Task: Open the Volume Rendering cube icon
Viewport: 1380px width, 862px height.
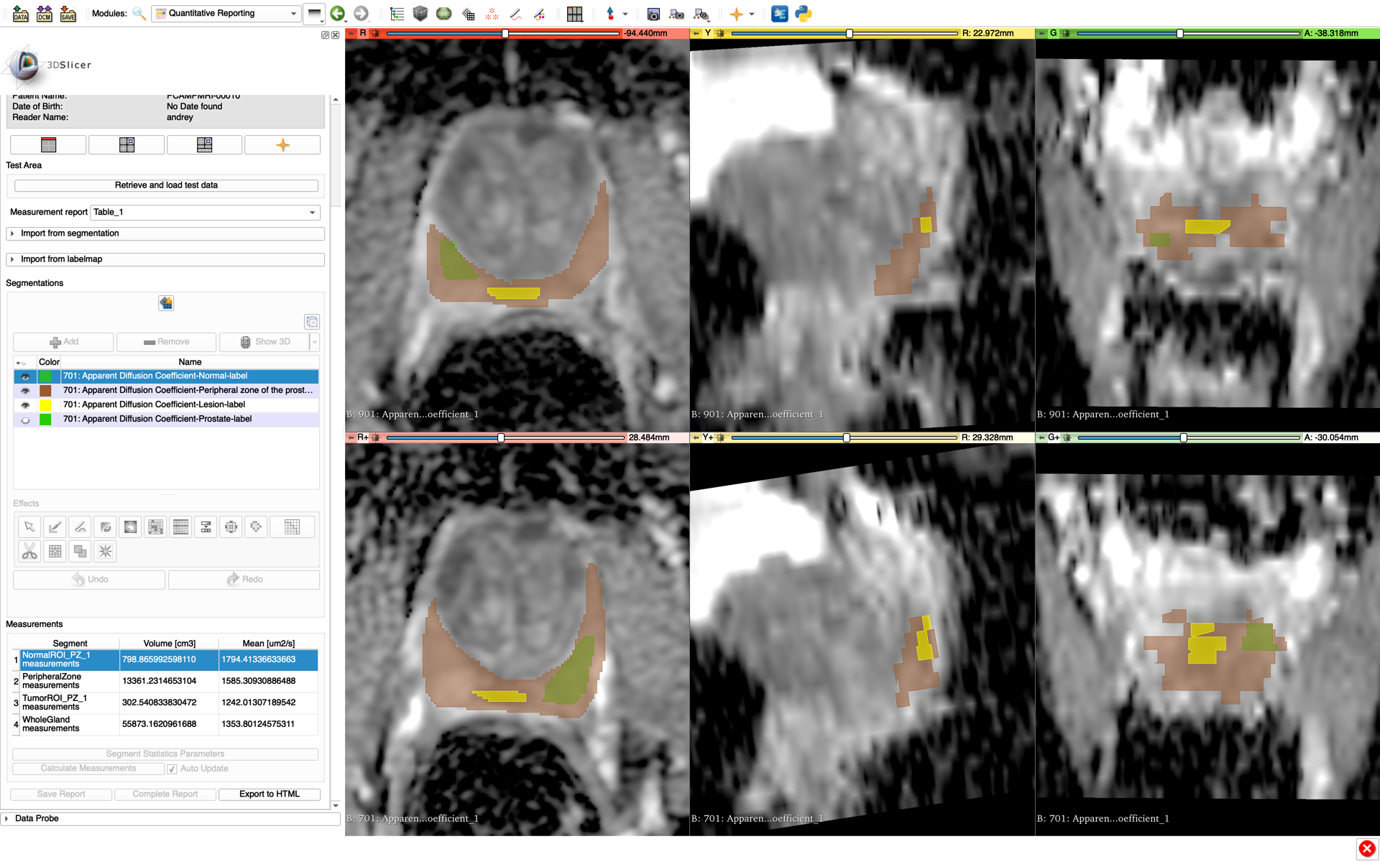Action: coord(420,14)
